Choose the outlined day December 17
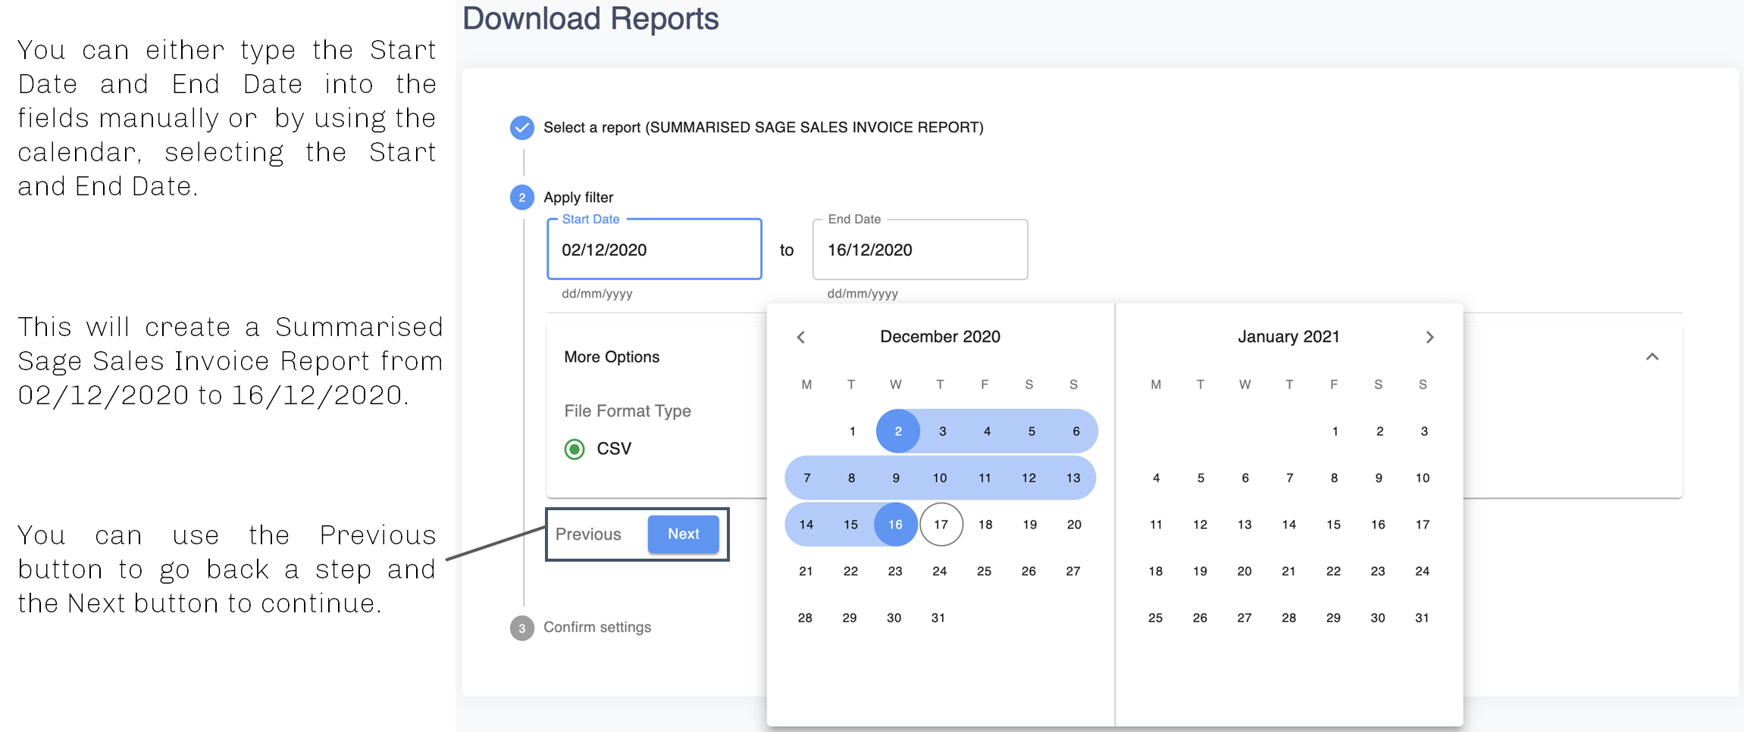This screenshot has height=732, width=1744. [x=941, y=525]
